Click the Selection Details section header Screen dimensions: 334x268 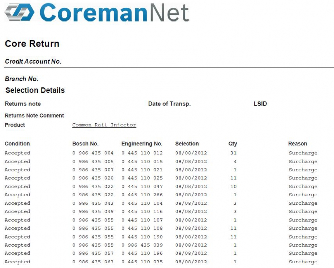coord(35,90)
